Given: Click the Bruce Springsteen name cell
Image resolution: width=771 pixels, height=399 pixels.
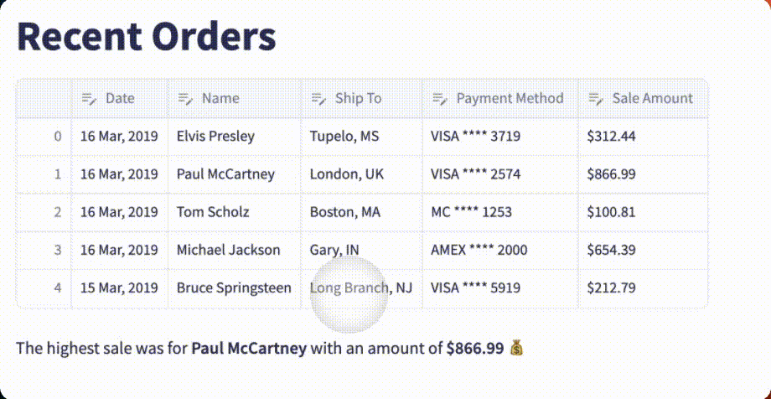Looking at the screenshot, I should coord(235,288).
